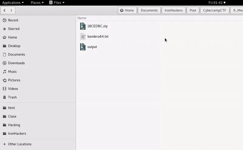This screenshot has height=150, width=243.
Task: Open Trash from the sidebar
Action: pos(12,97)
